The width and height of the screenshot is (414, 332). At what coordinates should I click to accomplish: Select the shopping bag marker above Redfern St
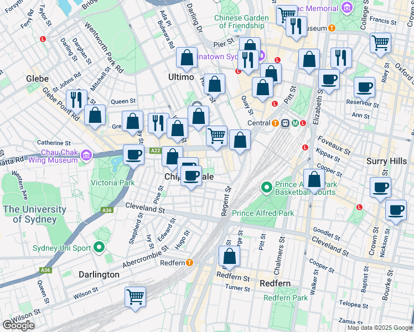coord(229,257)
